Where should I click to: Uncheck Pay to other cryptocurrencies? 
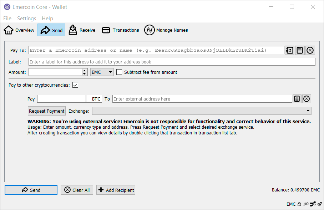[x=75, y=85]
